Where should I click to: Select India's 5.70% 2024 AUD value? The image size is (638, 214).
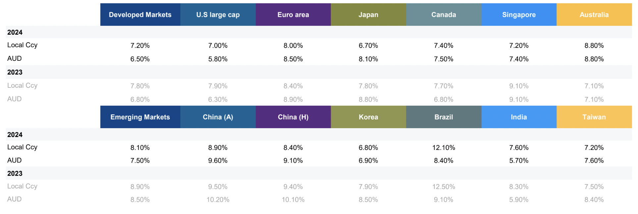519,161
